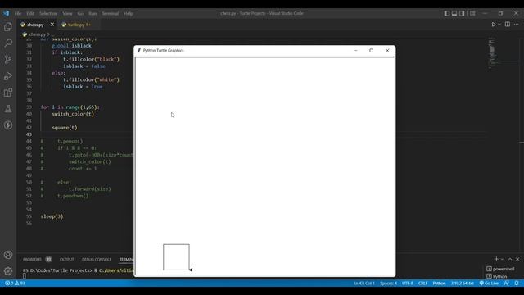
Task: Create a new terminal with plus icon
Action: [496, 259]
